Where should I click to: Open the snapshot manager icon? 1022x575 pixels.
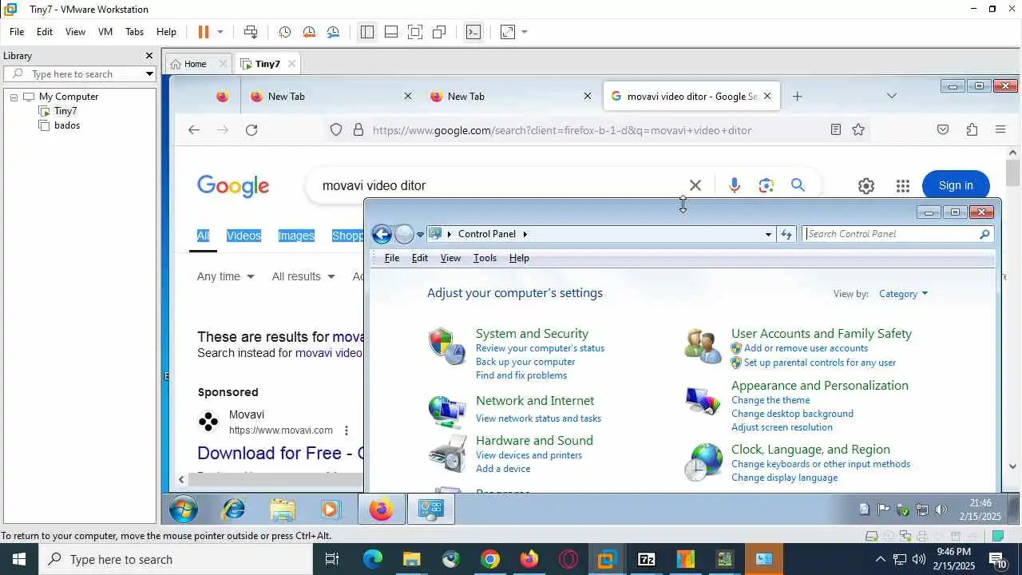pos(333,32)
